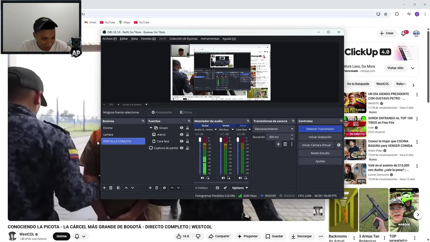
Task: Hide the Cara face source
Action: [x=181, y=141]
